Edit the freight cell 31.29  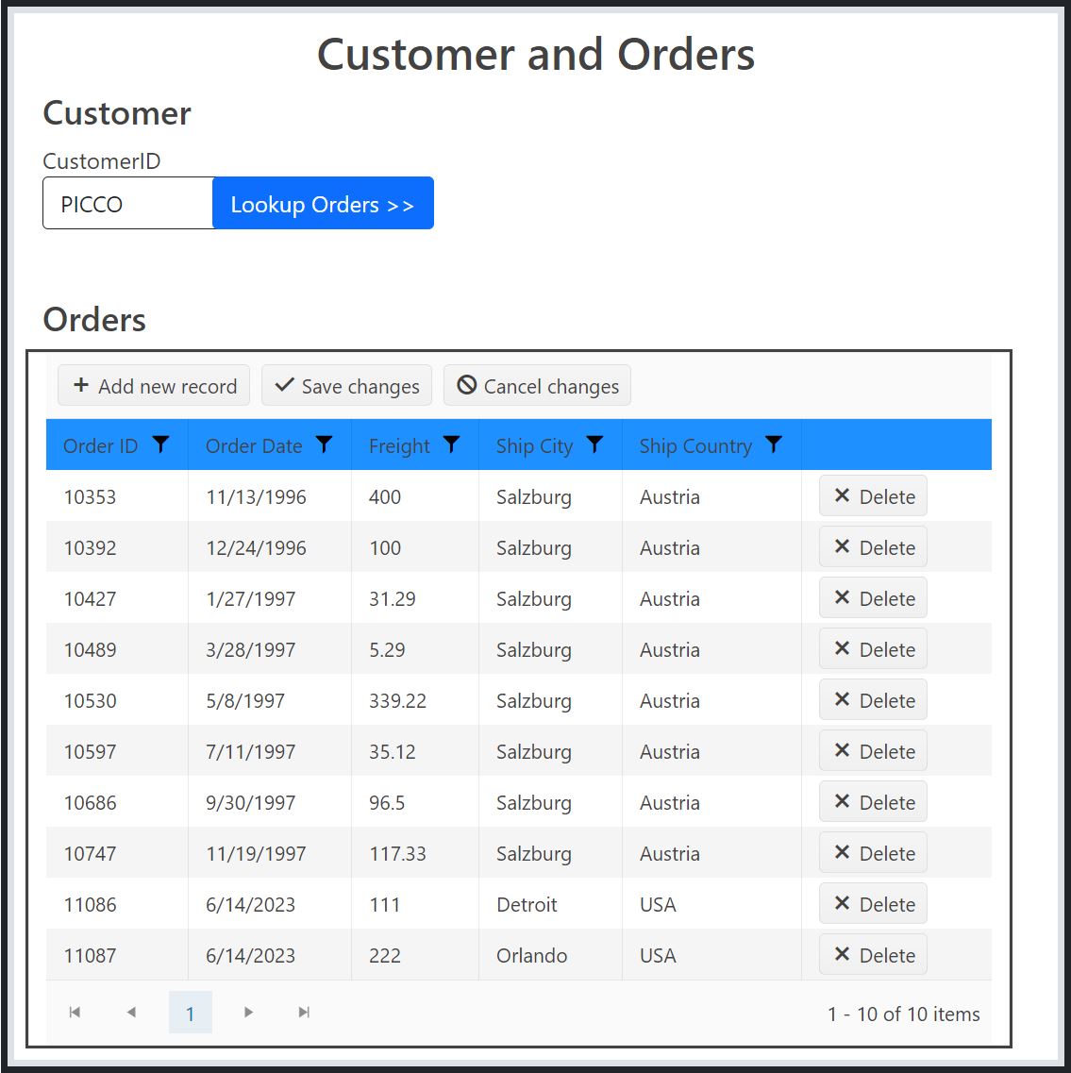(x=414, y=598)
